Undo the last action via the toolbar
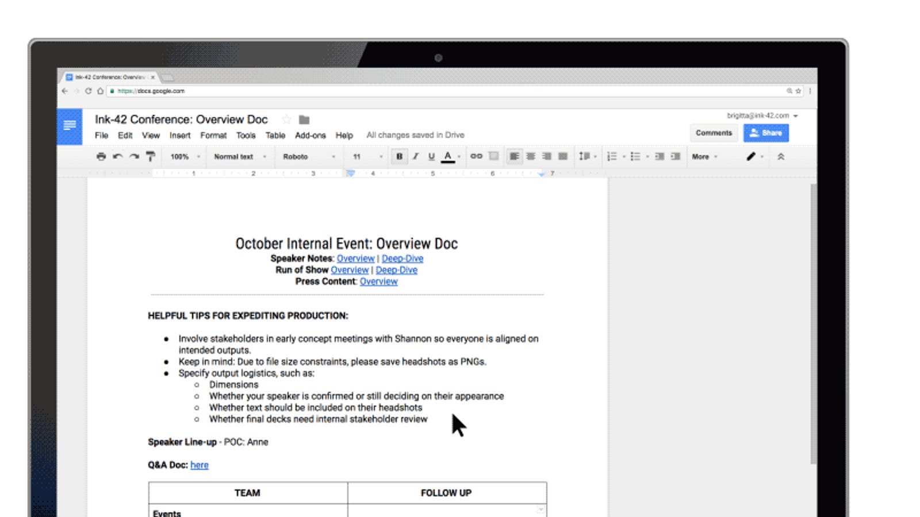This screenshot has width=920, height=517. 117,156
